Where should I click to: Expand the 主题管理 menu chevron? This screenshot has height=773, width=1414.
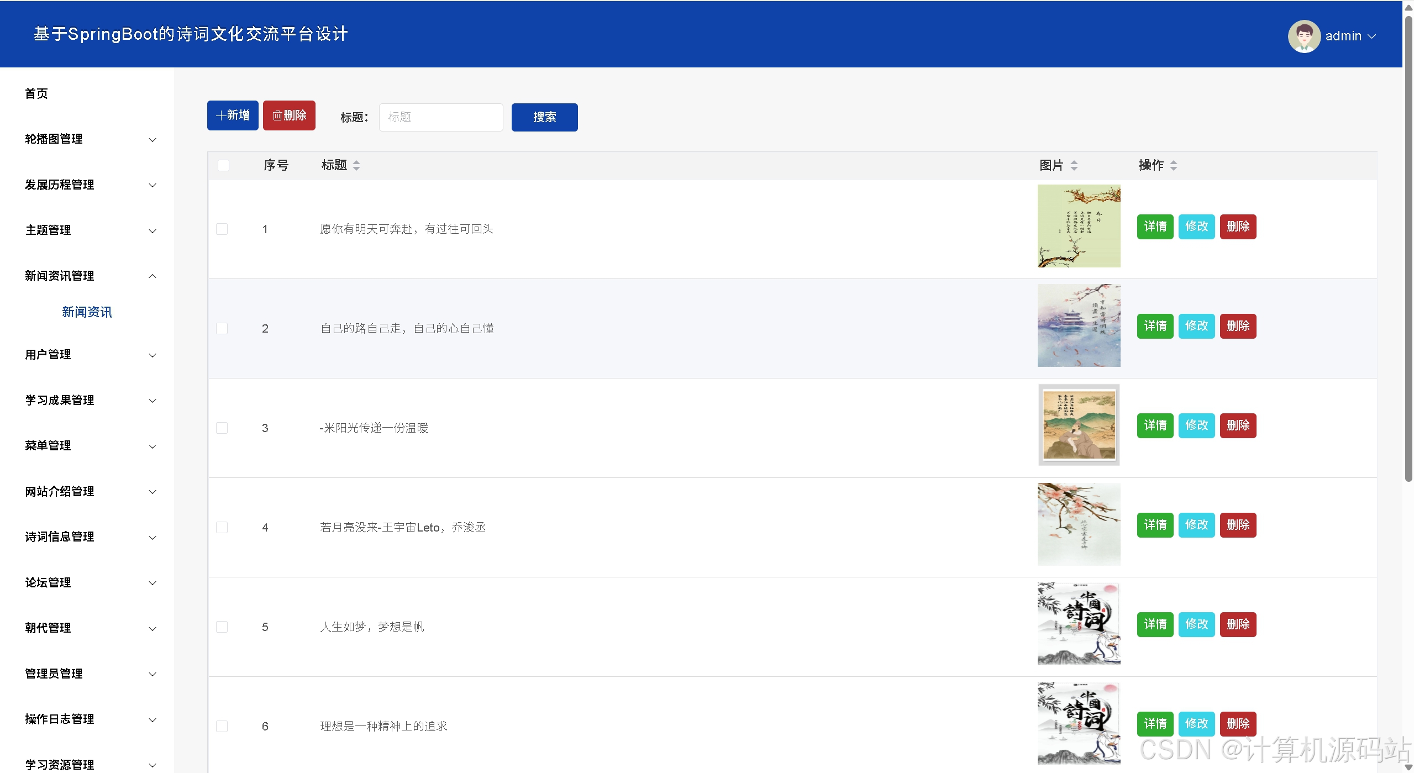153,231
